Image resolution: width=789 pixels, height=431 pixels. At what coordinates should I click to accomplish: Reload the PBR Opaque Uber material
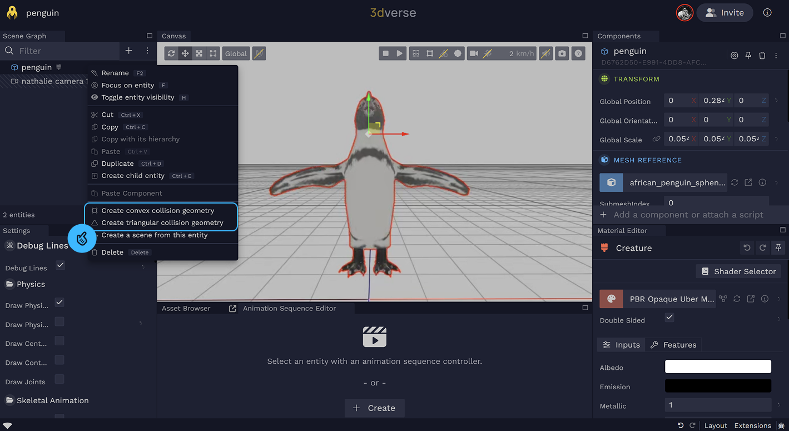point(737,299)
